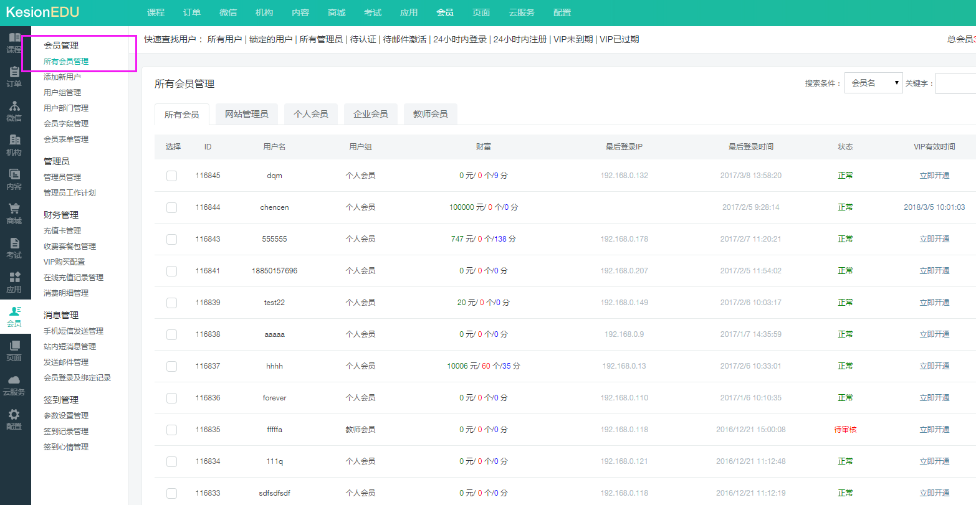Click the 订单 clipboard icon in sidebar
The height and width of the screenshot is (505, 976).
coord(14,73)
